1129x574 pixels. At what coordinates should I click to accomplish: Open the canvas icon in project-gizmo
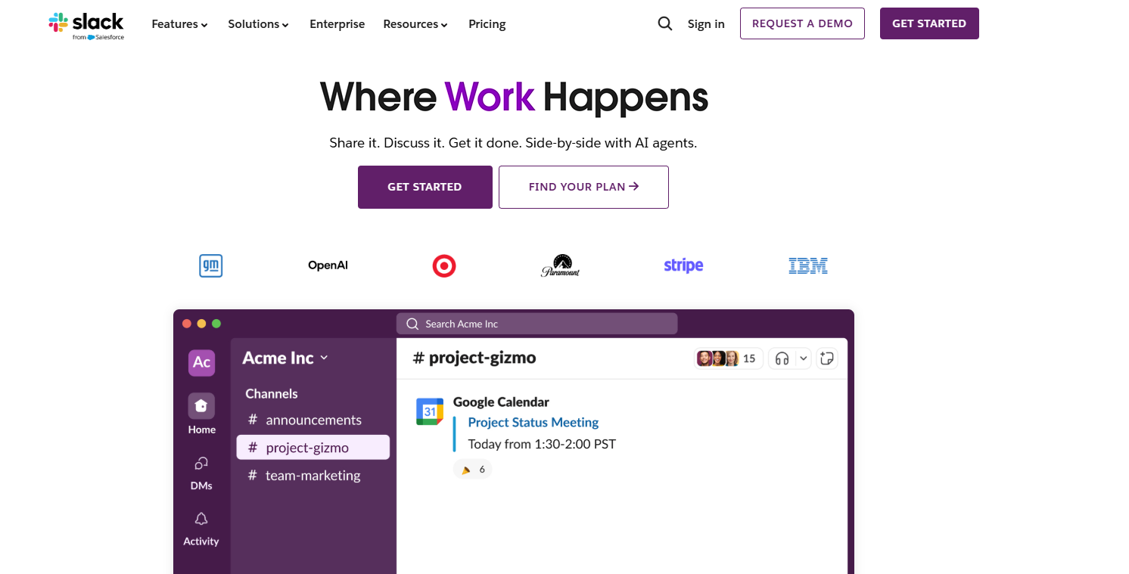point(827,358)
